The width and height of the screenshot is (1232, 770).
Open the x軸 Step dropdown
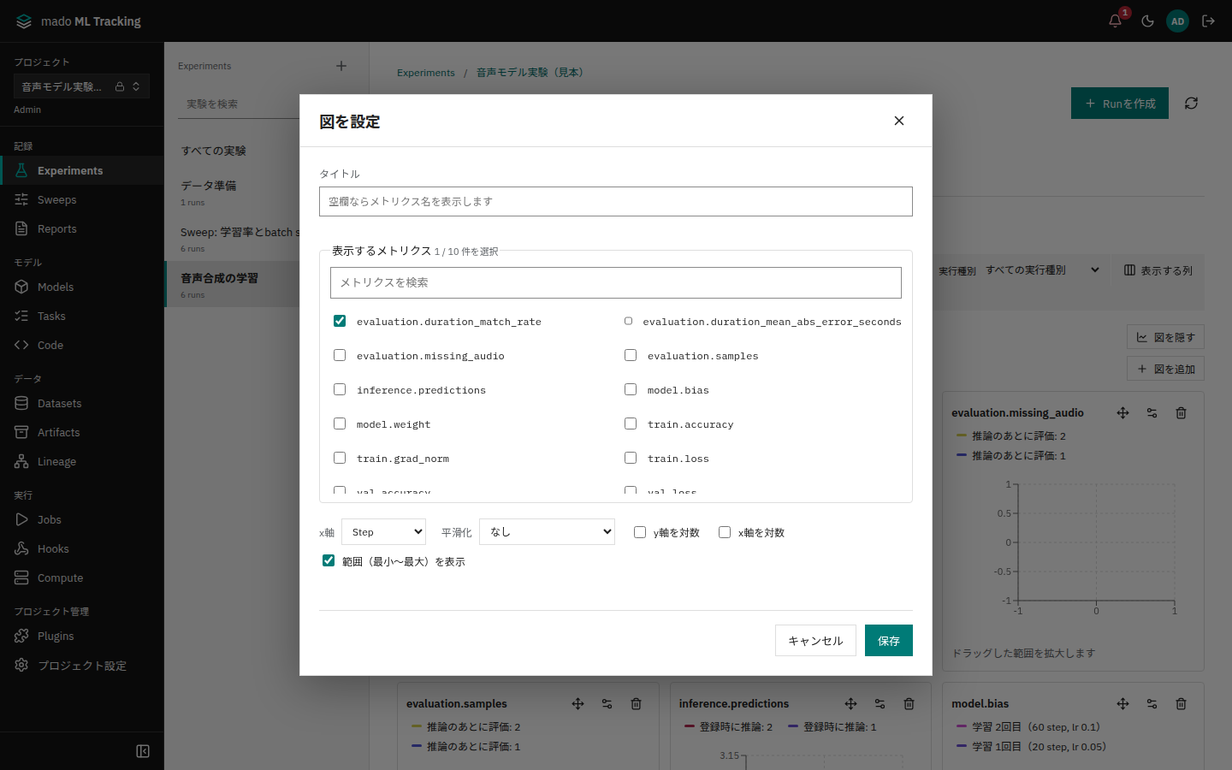(383, 532)
